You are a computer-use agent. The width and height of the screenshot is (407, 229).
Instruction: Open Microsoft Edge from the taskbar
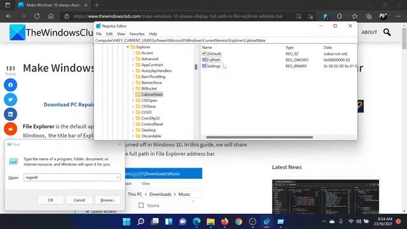(x=197, y=221)
